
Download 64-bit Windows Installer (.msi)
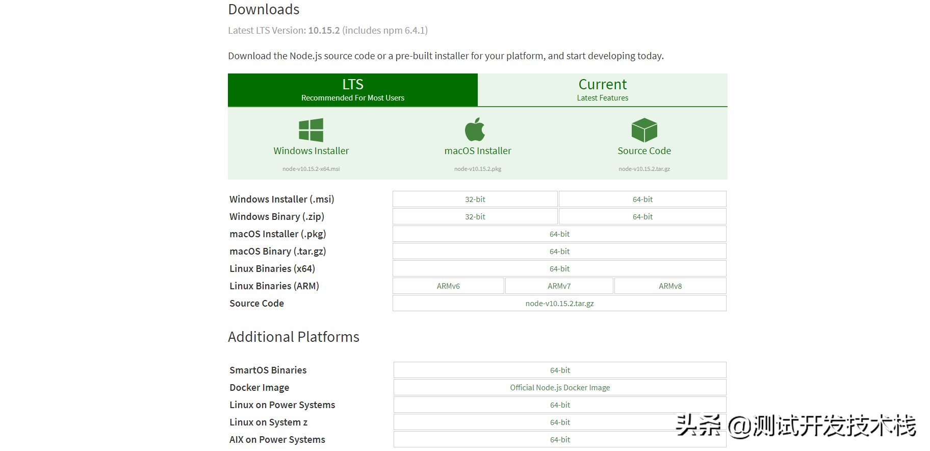coord(642,199)
